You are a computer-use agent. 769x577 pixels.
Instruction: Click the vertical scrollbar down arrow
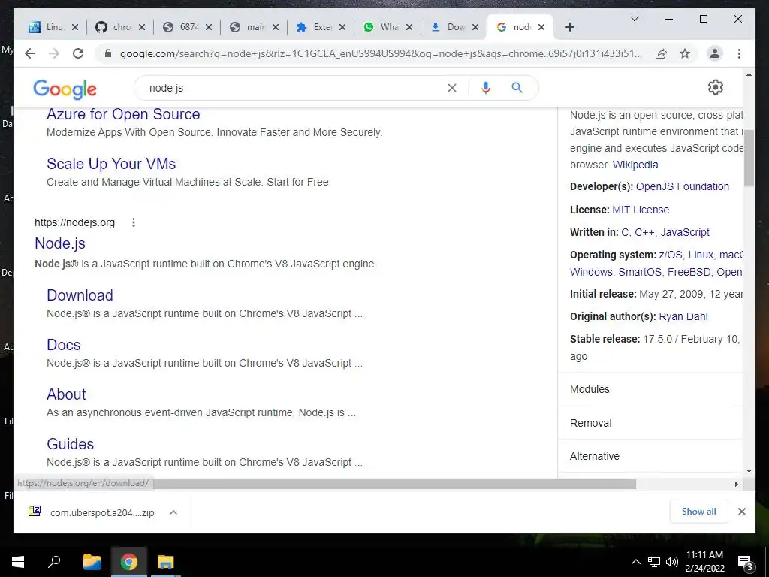749,471
